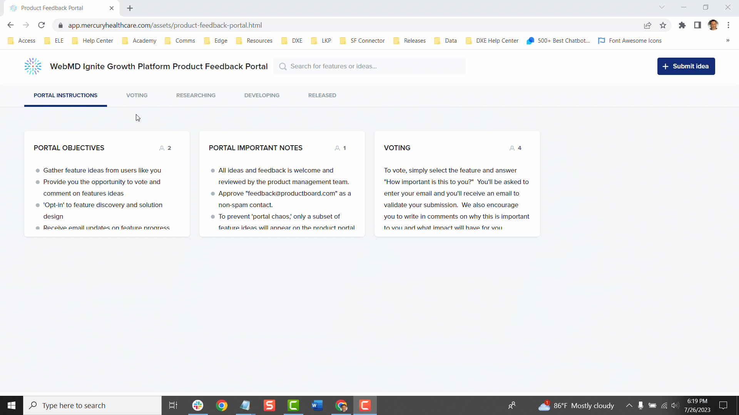Open the Chrome extensions puzzle icon
The width and height of the screenshot is (739, 415).
point(682,25)
